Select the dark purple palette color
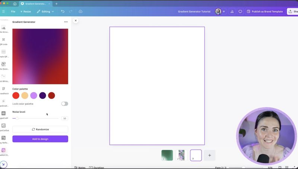298x169 pixels. (42, 95)
